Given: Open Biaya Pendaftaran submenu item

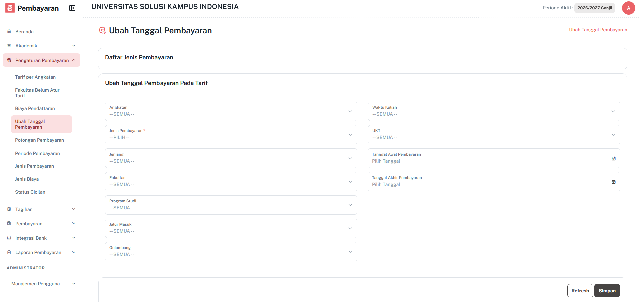Looking at the screenshot, I should [35, 108].
